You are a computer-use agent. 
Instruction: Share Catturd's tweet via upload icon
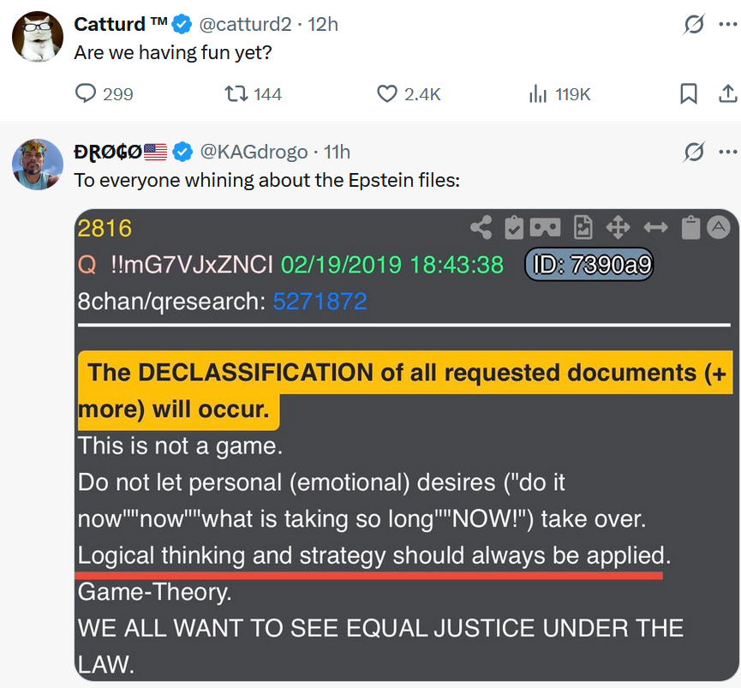click(x=728, y=93)
